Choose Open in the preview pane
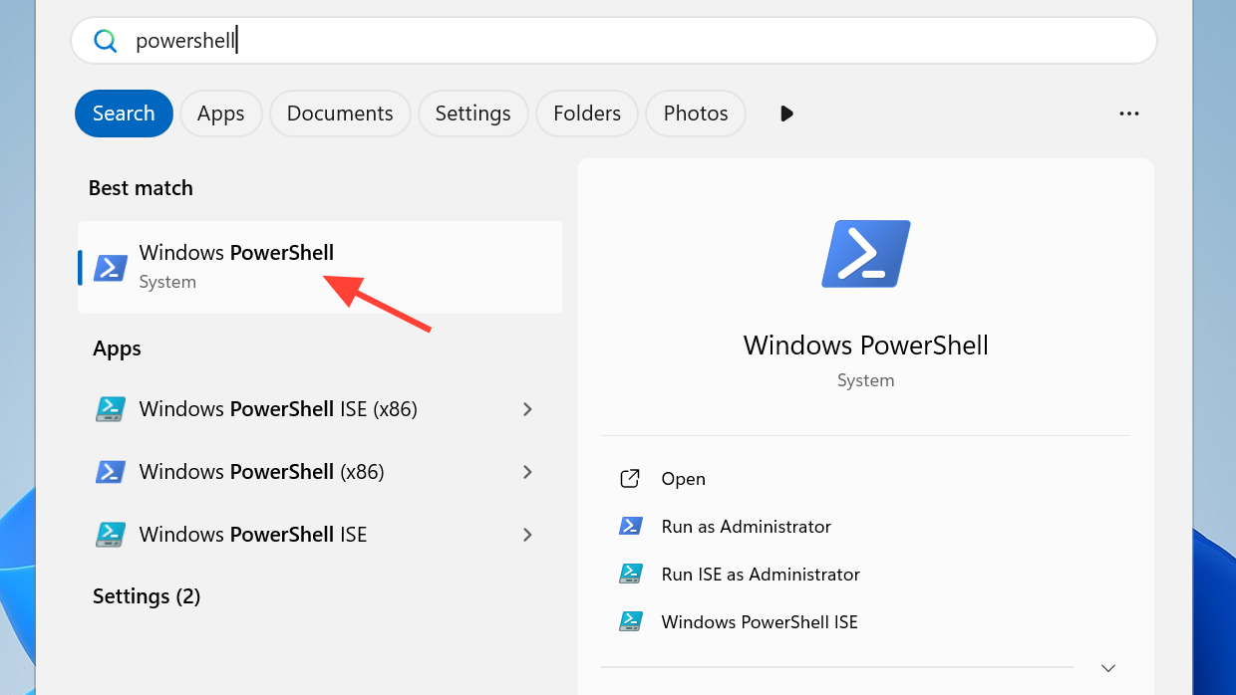This screenshot has width=1236, height=695. click(x=683, y=479)
